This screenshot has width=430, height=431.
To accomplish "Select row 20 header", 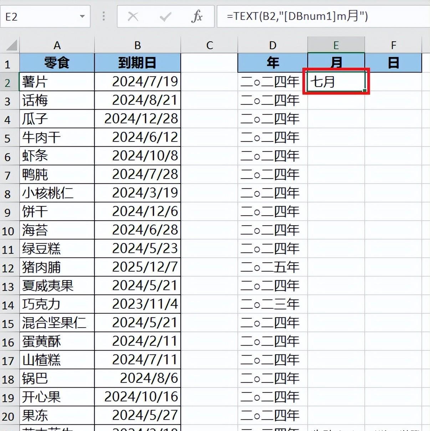I will (10, 416).
